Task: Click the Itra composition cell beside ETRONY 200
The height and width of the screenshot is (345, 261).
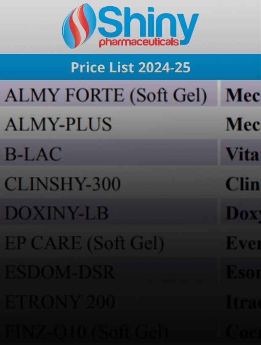Action: click(241, 302)
